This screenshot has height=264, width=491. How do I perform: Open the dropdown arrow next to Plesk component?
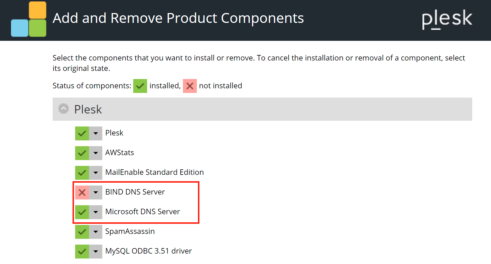tap(96, 133)
